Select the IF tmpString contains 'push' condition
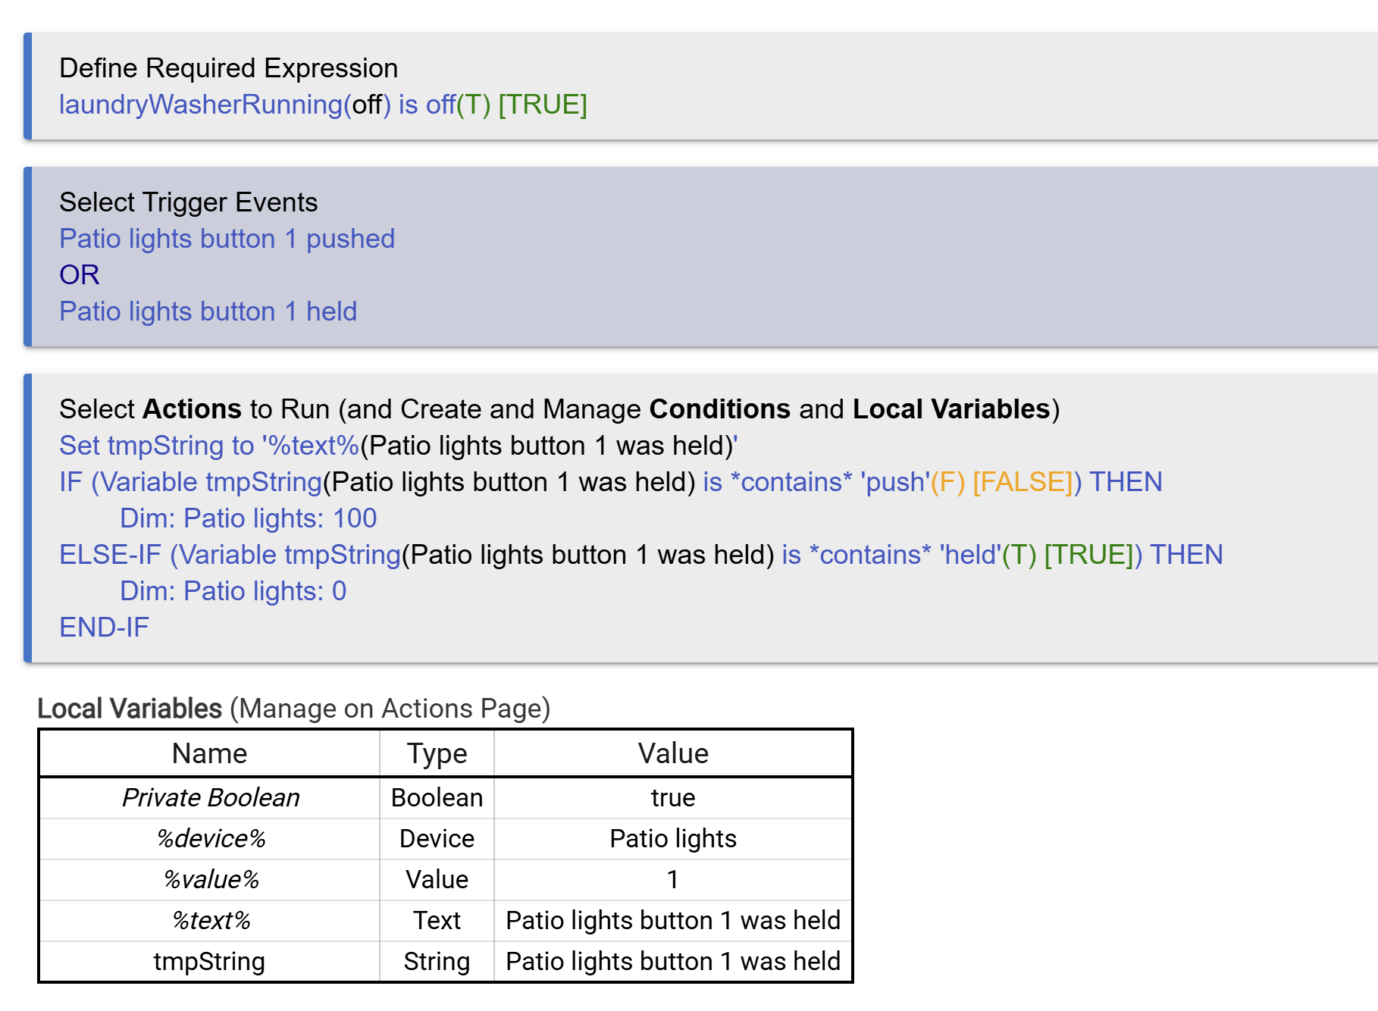The height and width of the screenshot is (1011, 1378). [x=610, y=482]
